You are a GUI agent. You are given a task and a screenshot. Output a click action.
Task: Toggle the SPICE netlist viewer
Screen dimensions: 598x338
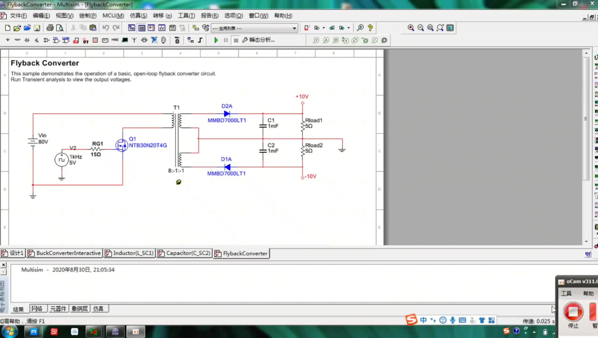click(151, 28)
